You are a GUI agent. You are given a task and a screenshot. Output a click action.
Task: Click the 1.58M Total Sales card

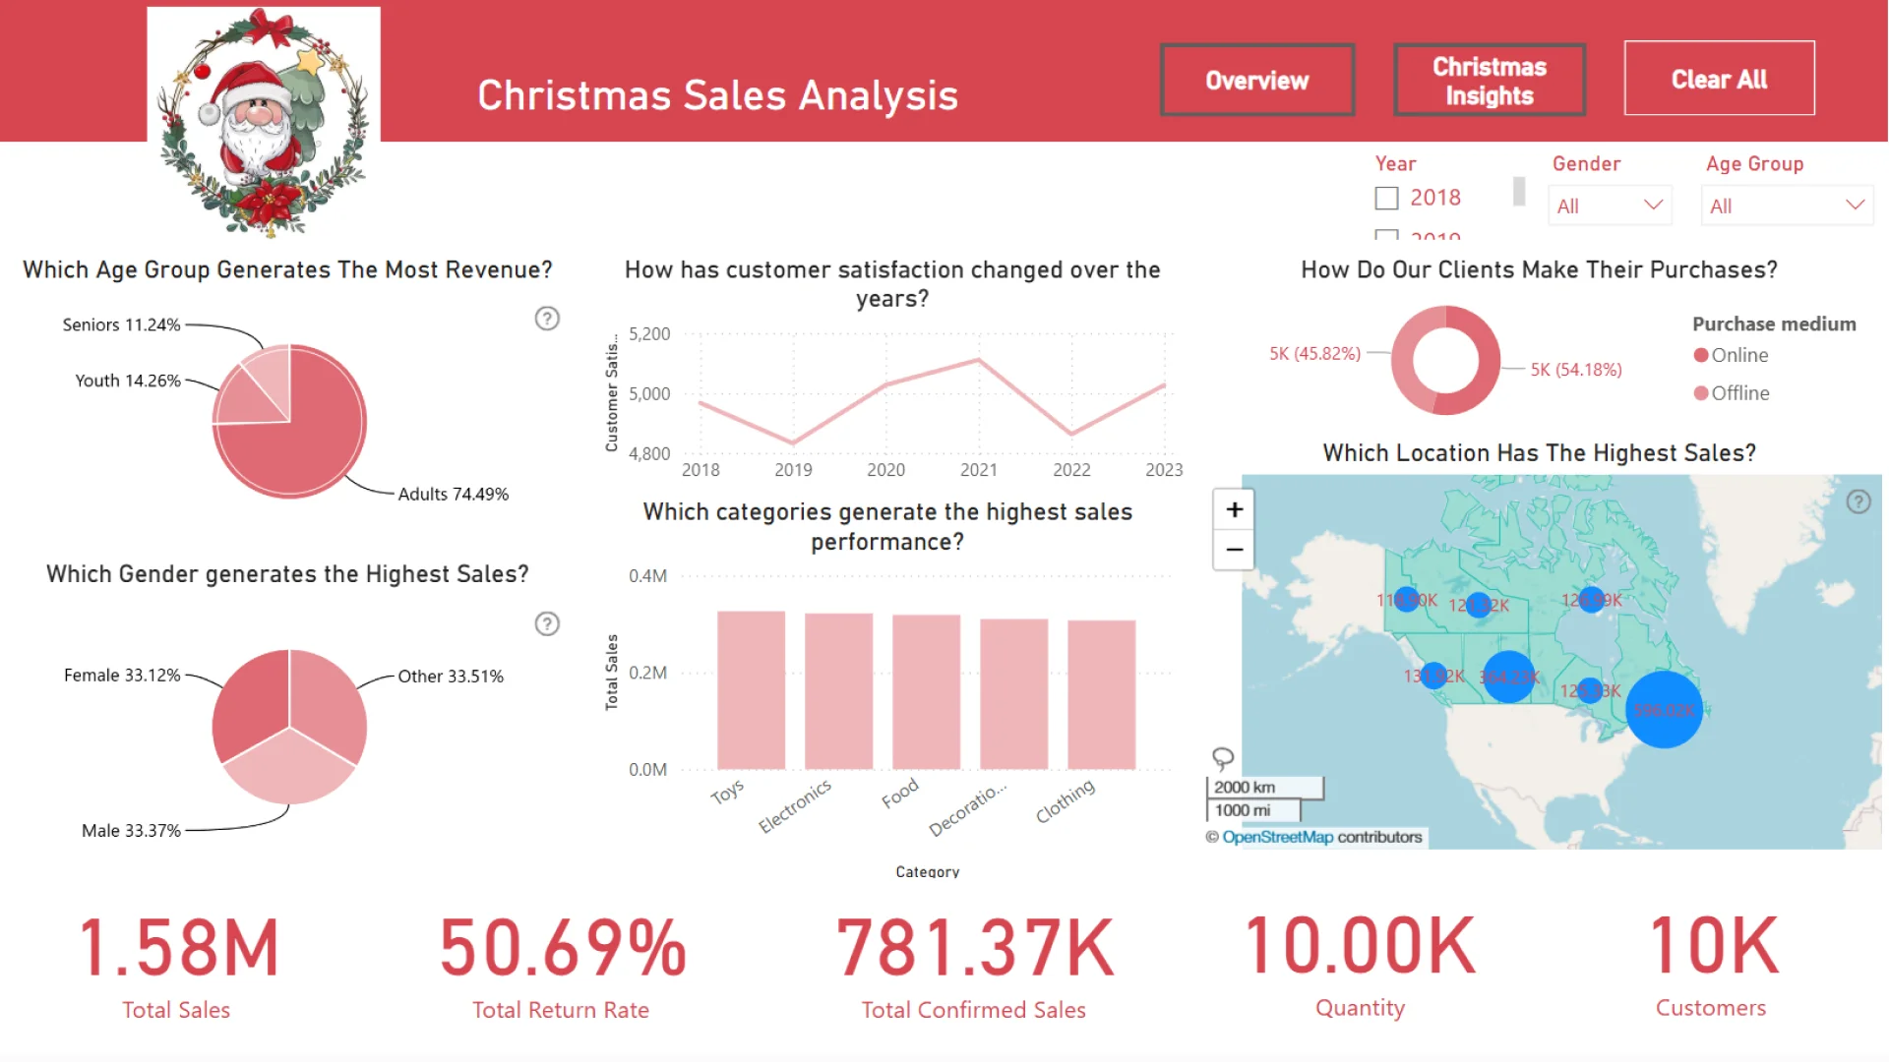pyautogui.click(x=178, y=965)
